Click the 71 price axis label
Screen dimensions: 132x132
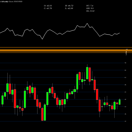tap(125, 63)
